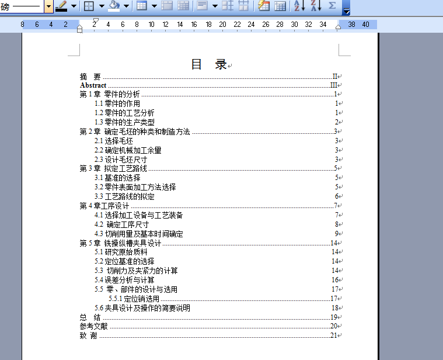Image resolution: width=443 pixels, height=360 pixels.
Task: Click the Outside Border icon
Action: pos(89,6)
